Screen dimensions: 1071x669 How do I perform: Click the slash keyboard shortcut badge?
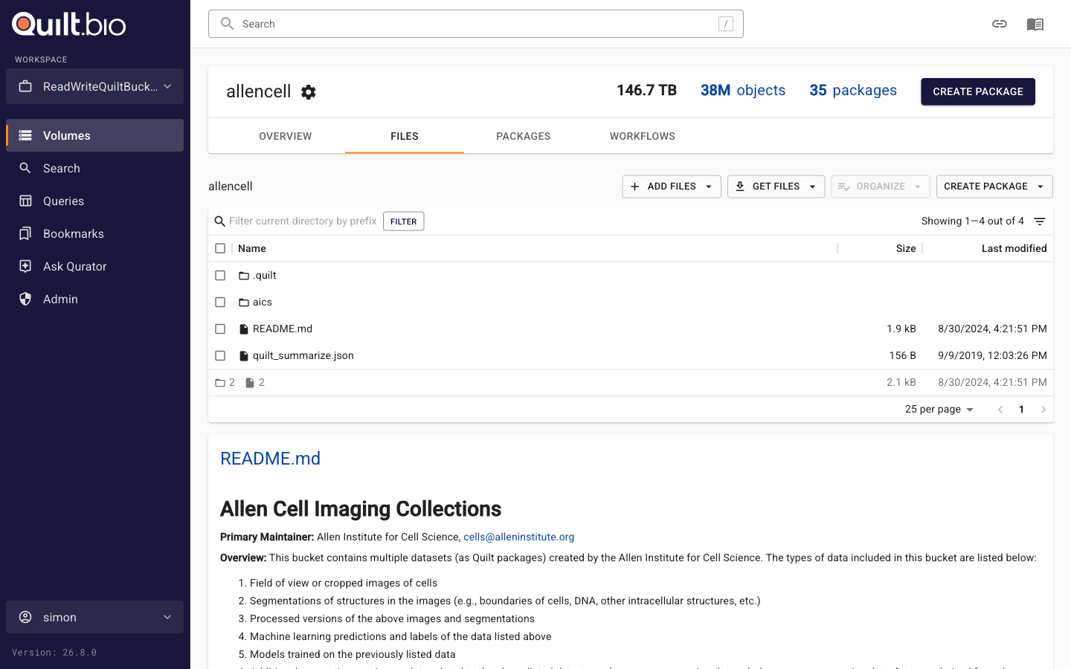[x=726, y=24]
